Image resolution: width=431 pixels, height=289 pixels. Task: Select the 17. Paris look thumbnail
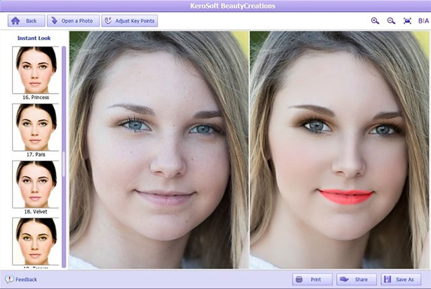pos(36,127)
